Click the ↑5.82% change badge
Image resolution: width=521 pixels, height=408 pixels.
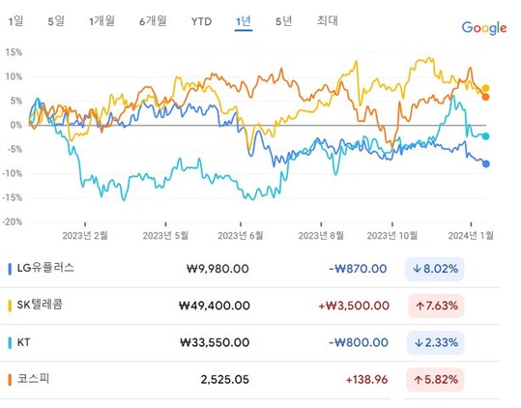pyautogui.click(x=435, y=379)
